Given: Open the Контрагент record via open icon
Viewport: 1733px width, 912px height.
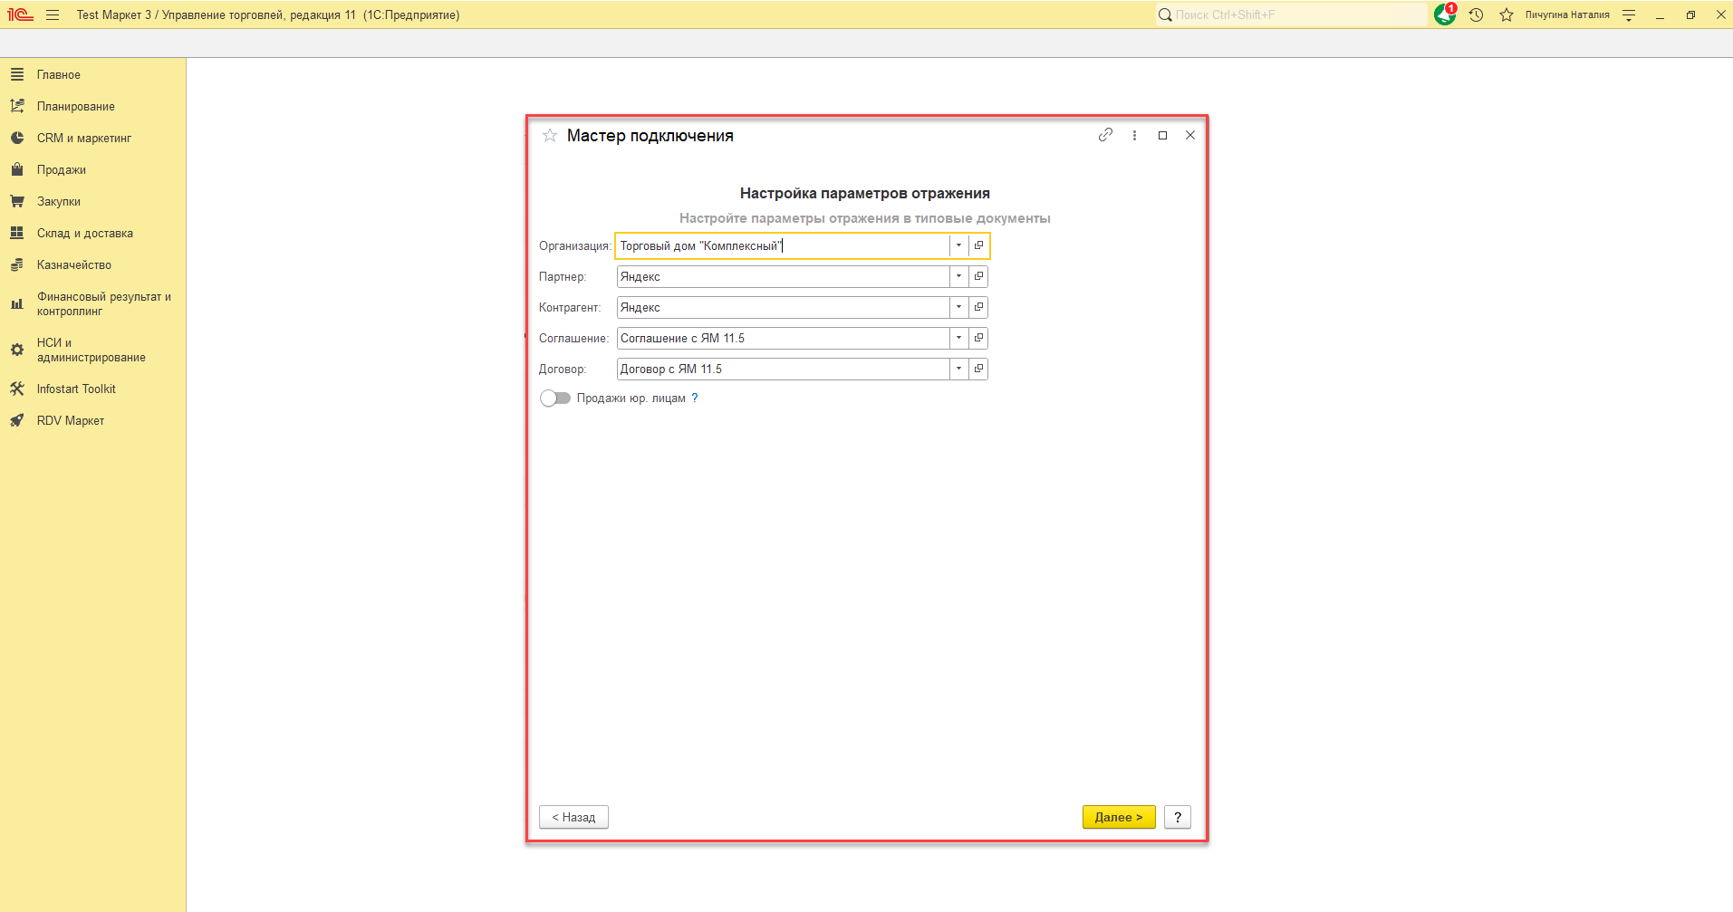Looking at the screenshot, I should tap(978, 307).
